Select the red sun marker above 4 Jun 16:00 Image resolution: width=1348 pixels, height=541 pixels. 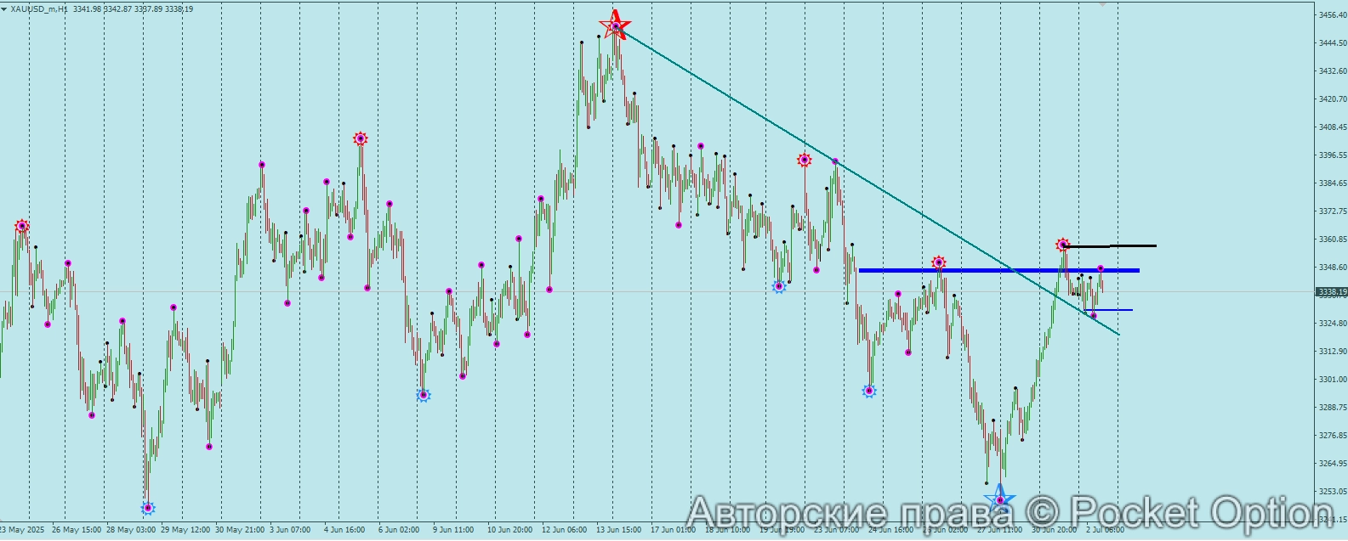[361, 138]
